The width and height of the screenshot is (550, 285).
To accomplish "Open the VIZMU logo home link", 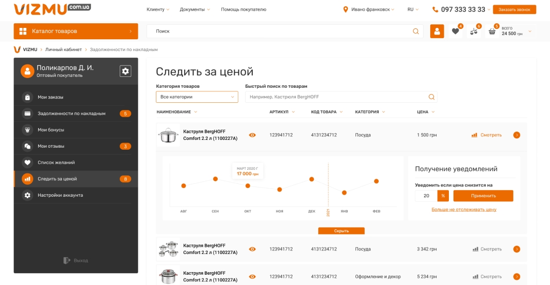I will pos(52,9).
